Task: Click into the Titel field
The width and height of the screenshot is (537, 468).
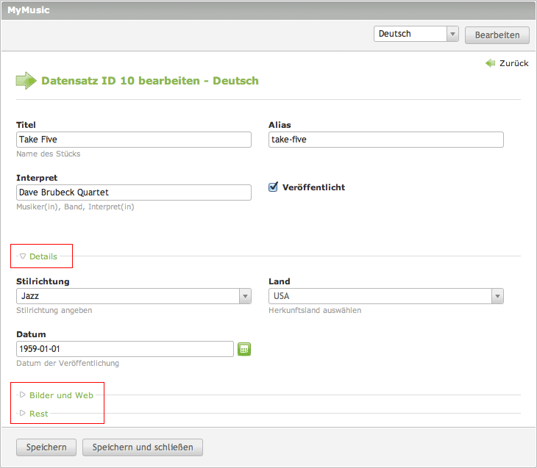Action: click(133, 140)
